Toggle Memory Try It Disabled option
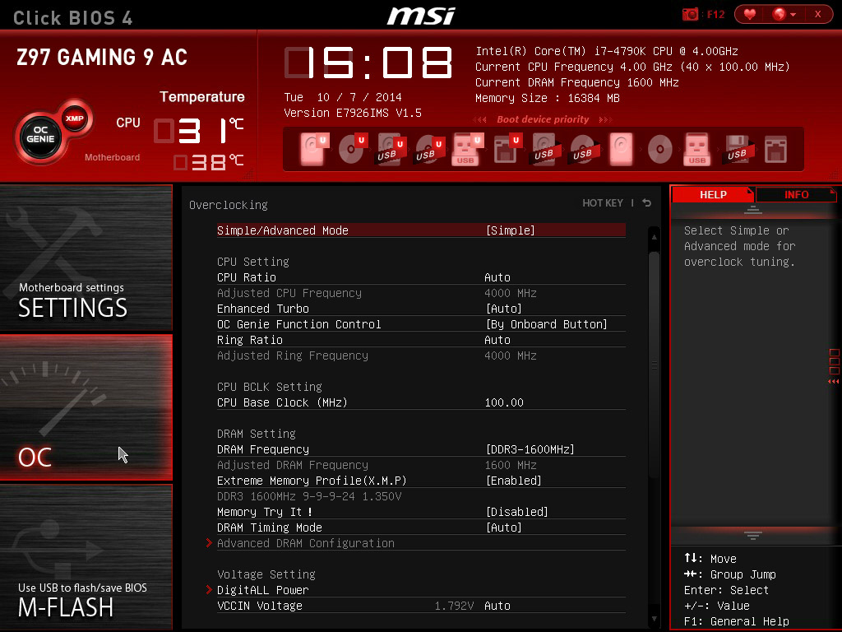This screenshot has height=632, width=842. click(x=517, y=512)
